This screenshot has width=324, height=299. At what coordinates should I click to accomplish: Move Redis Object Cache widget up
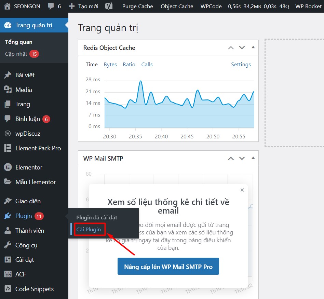[231, 48]
